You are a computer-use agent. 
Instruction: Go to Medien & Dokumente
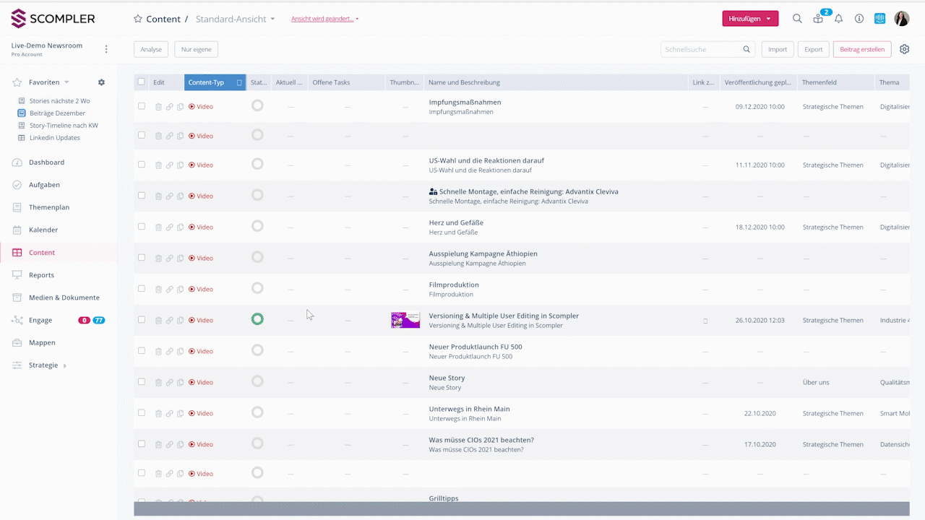(x=64, y=298)
